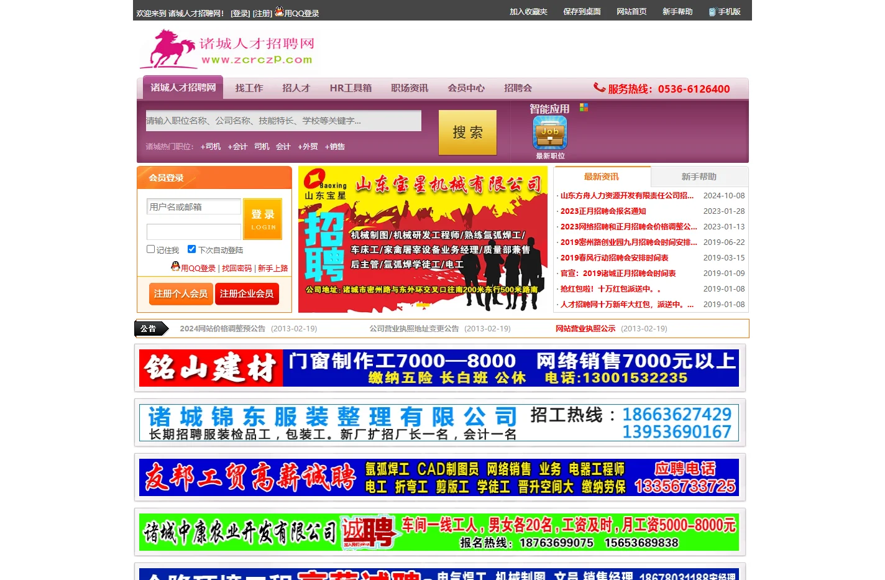Select the 诸城人才招聘网 home tab
The height and width of the screenshot is (580, 885).
[183, 88]
